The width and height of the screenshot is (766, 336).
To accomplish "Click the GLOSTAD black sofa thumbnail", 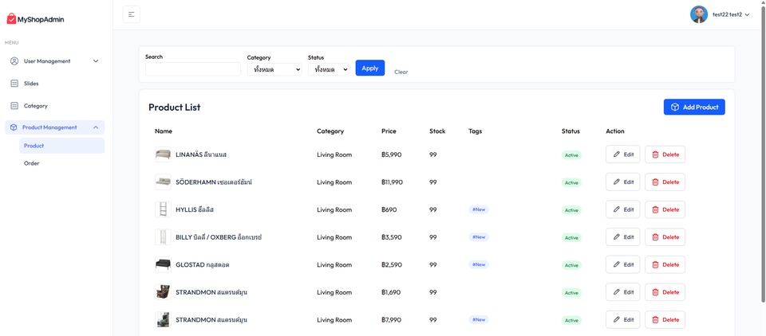I will pyautogui.click(x=163, y=265).
